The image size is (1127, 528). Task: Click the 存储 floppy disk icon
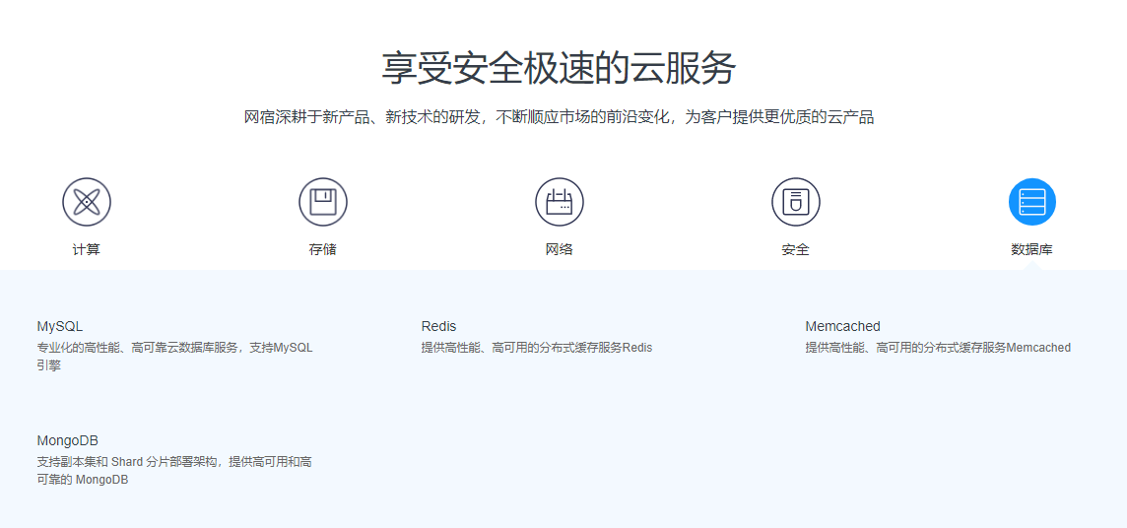point(323,202)
